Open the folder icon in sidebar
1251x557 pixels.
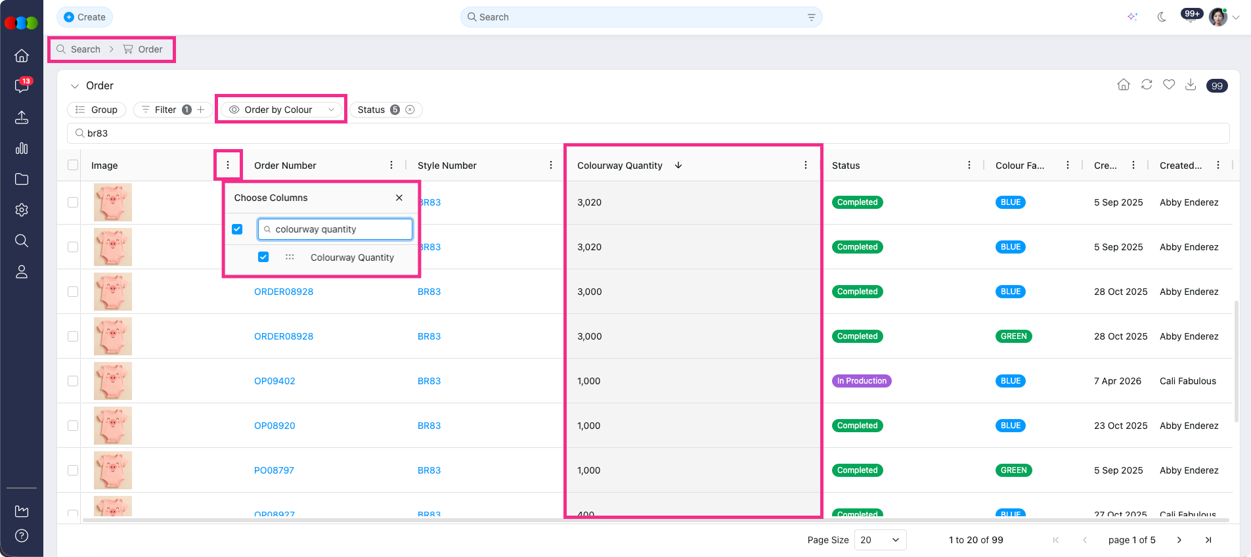(22, 179)
